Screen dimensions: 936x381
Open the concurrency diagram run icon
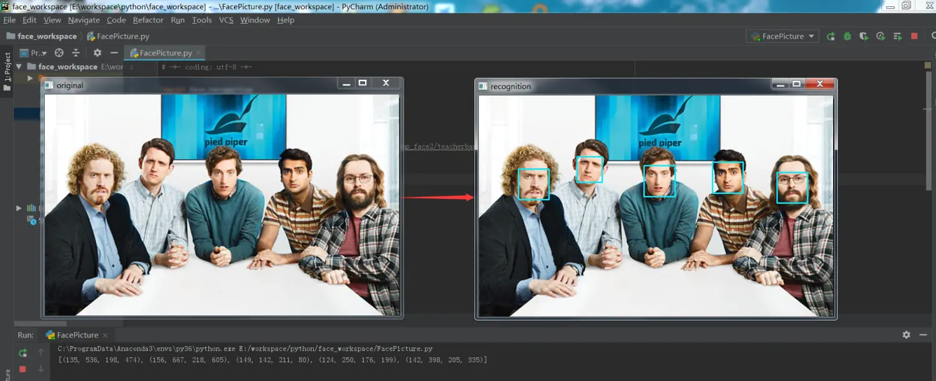click(x=897, y=36)
